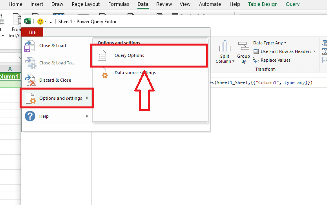The width and height of the screenshot is (327, 205).
Task: Click the blue Help question mark icon
Action: point(30,116)
